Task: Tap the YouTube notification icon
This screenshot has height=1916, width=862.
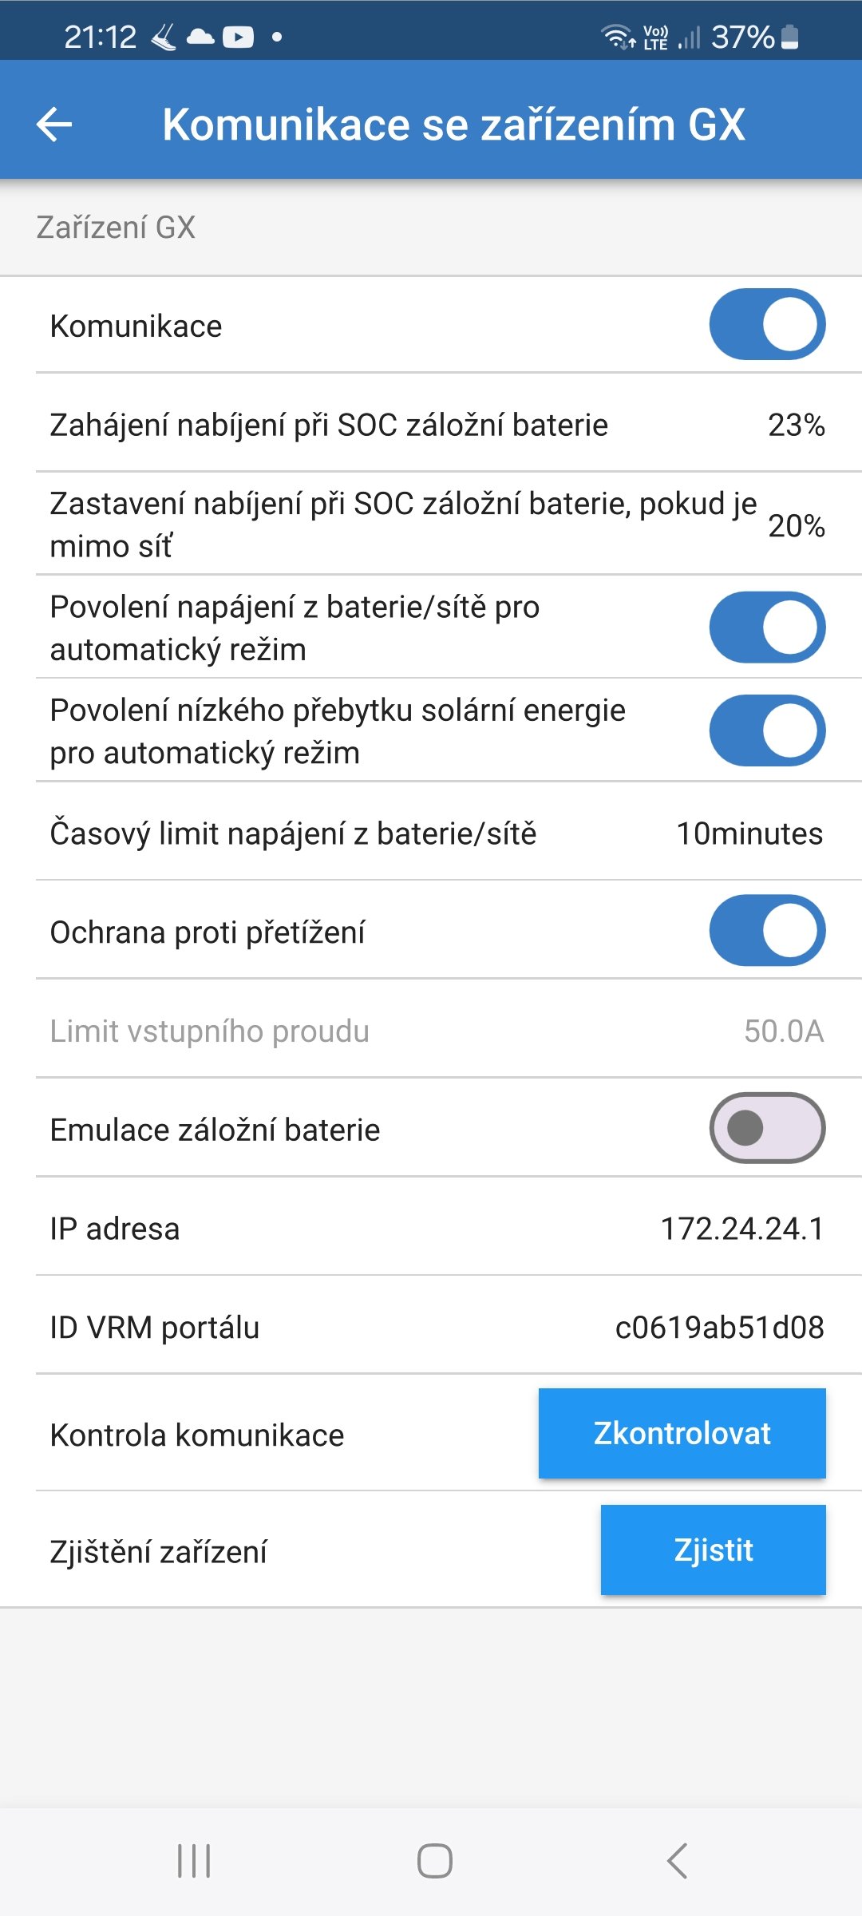Action: point(238,37)
